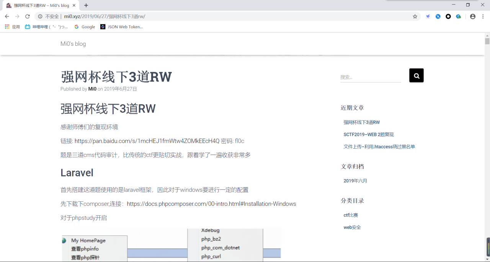Viewport: 490px width, 262px height.
Task: Click the black search button on blog
Action: tap(416, 76)
